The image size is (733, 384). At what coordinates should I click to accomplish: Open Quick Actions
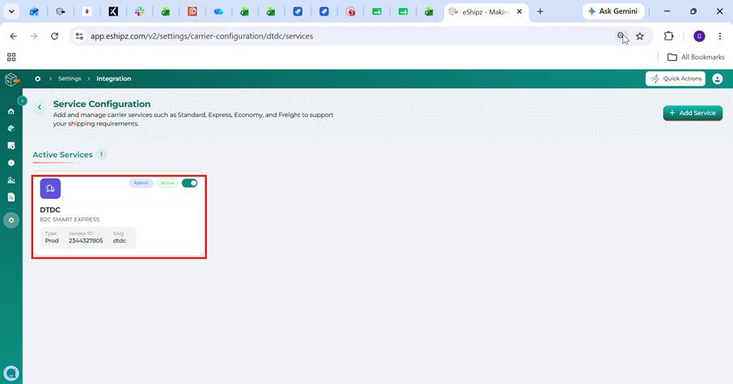tap(676, 78)
